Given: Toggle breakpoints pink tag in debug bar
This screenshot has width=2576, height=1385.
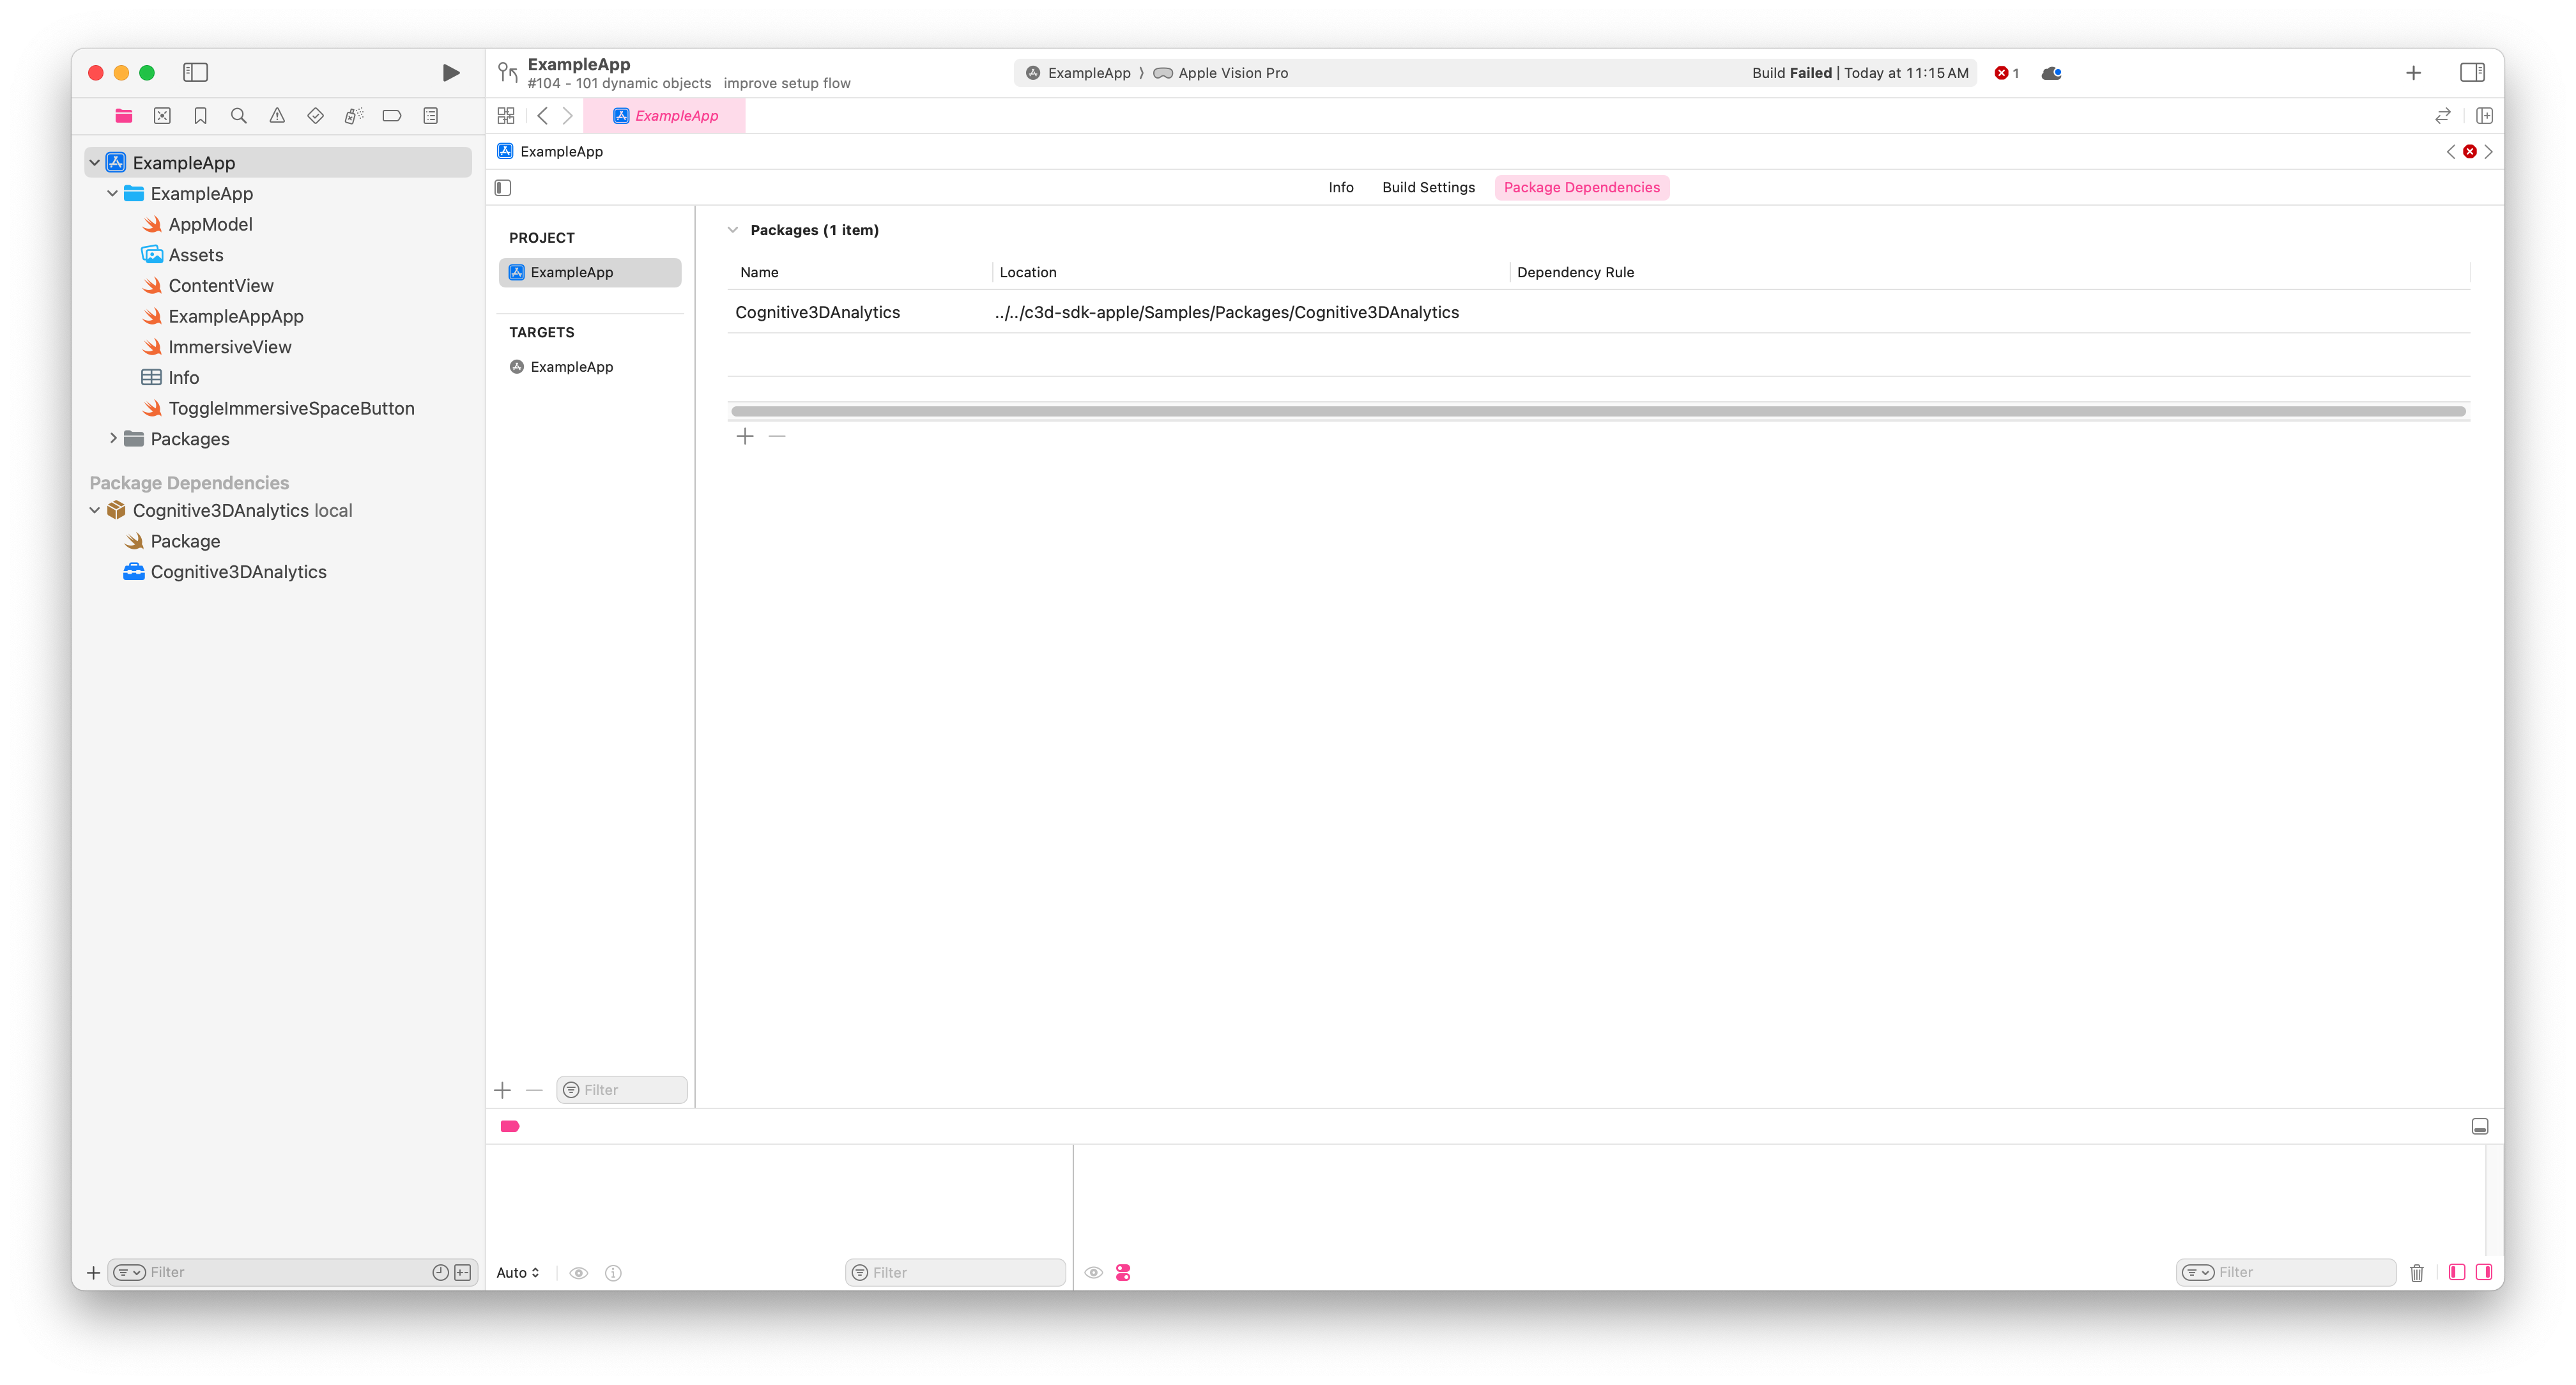Looking at the screenshot, I should tap(510, 1126).
